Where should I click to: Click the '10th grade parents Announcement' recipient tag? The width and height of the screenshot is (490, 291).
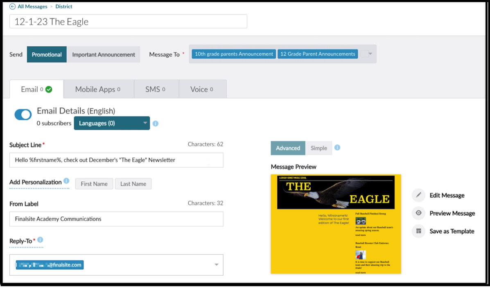click(x=234, y=54)
